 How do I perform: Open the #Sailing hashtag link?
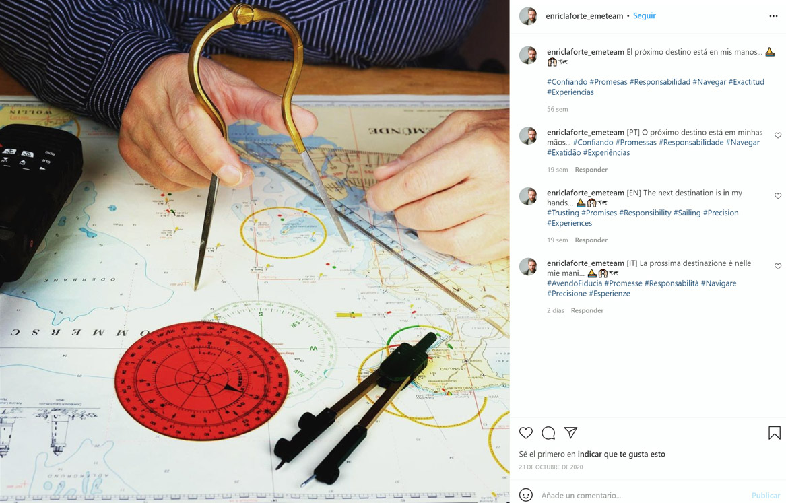coord(687,213)
